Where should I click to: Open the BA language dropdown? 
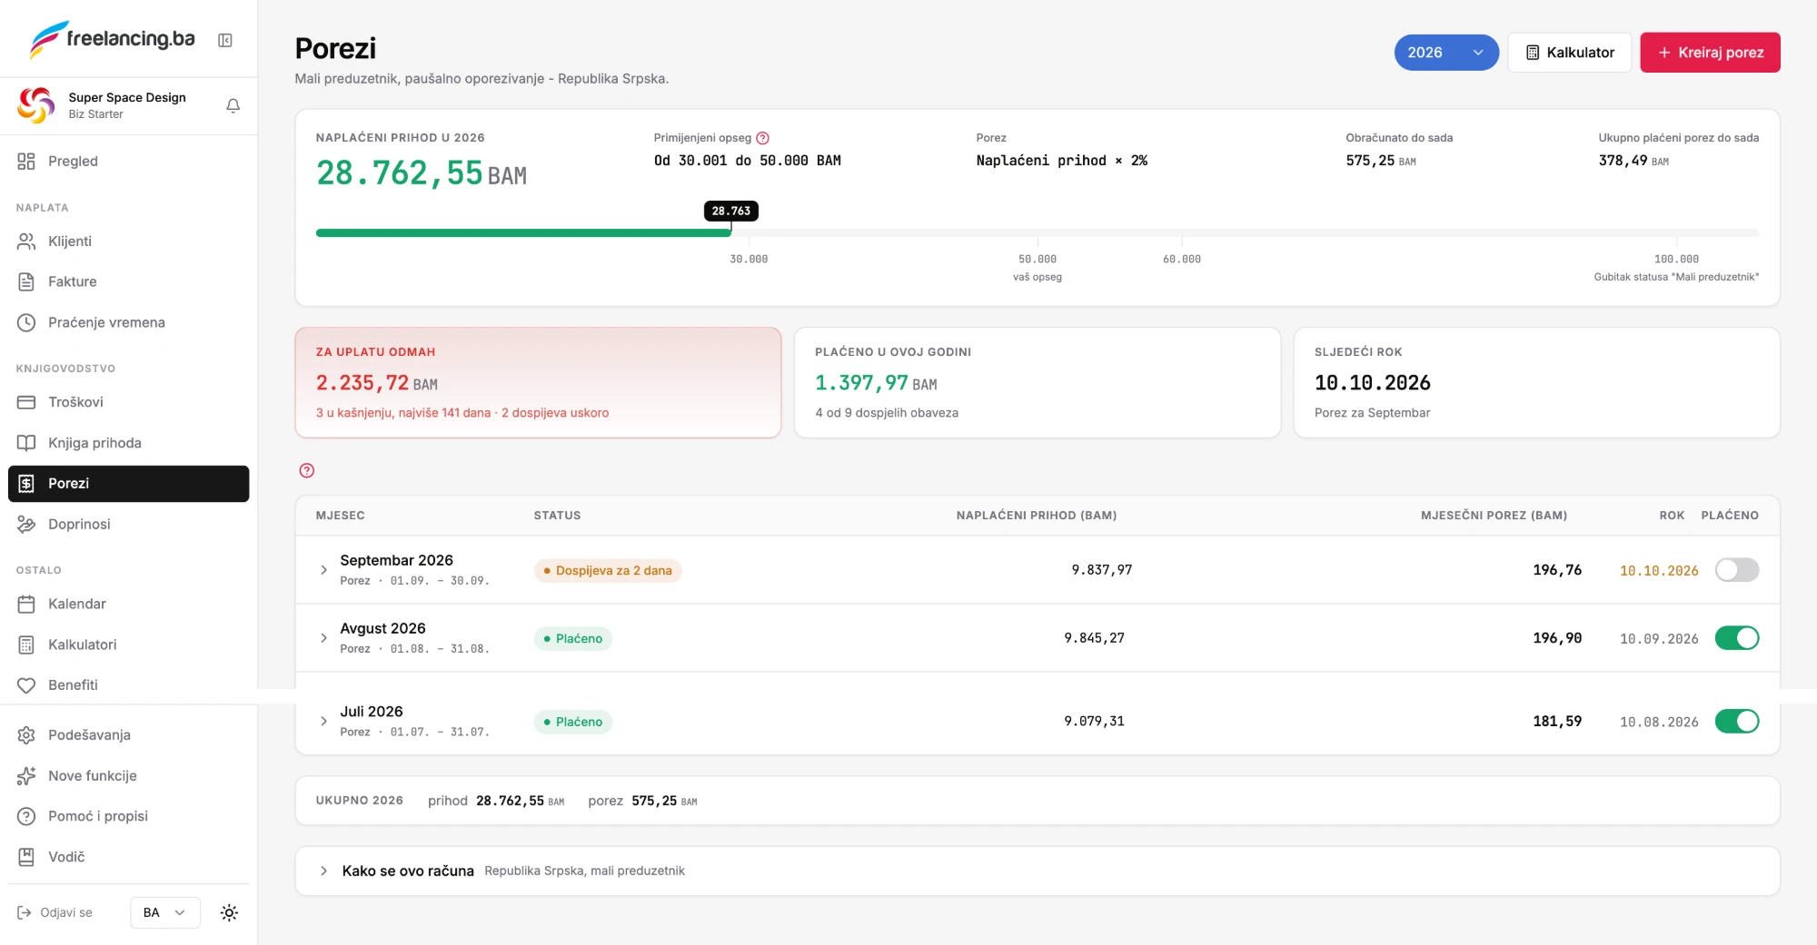click(164, 912)
